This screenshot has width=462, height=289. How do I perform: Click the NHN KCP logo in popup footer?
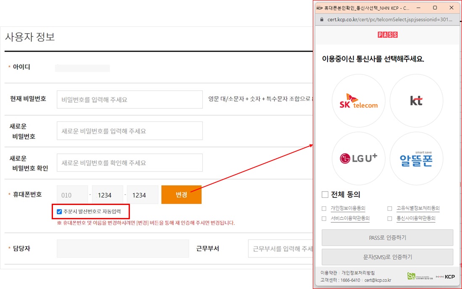pyautogui.click(x=445, y=277)
